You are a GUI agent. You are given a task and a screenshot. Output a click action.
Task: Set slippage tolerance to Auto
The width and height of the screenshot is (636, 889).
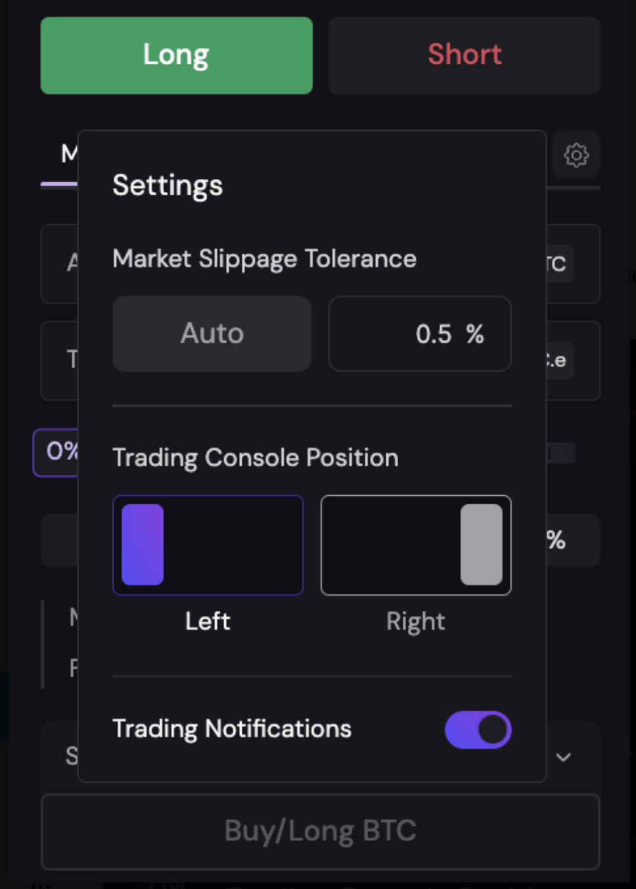212,333
